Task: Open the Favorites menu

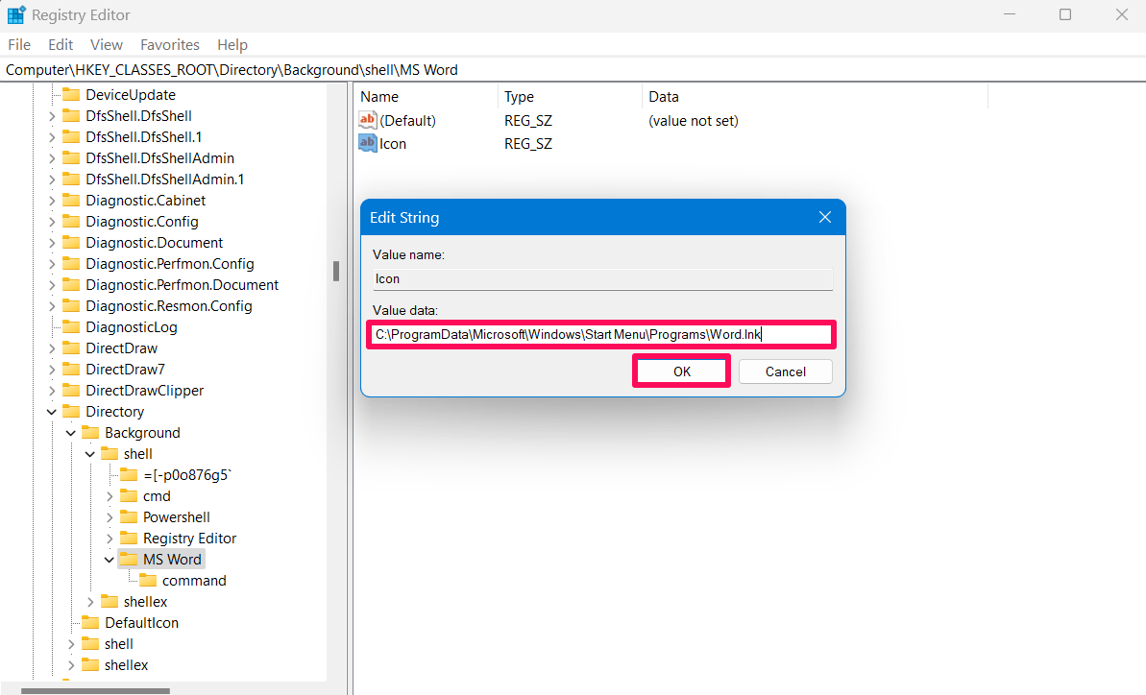Action: 170,44
